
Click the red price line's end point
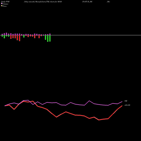coord(122,106)
